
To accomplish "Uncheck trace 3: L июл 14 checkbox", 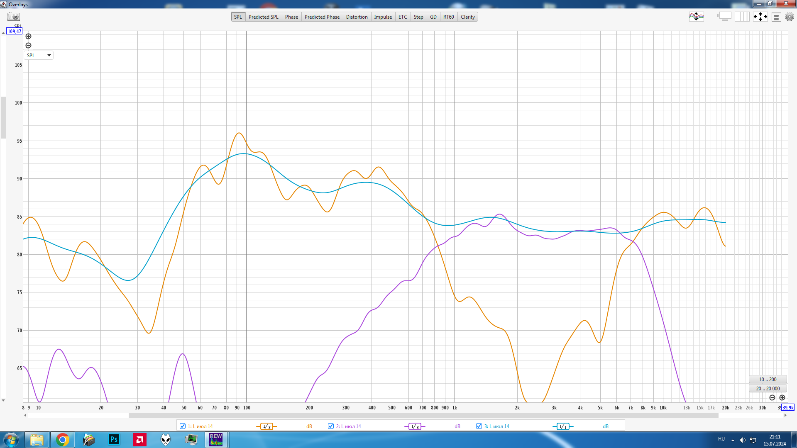I will point(479,426).
